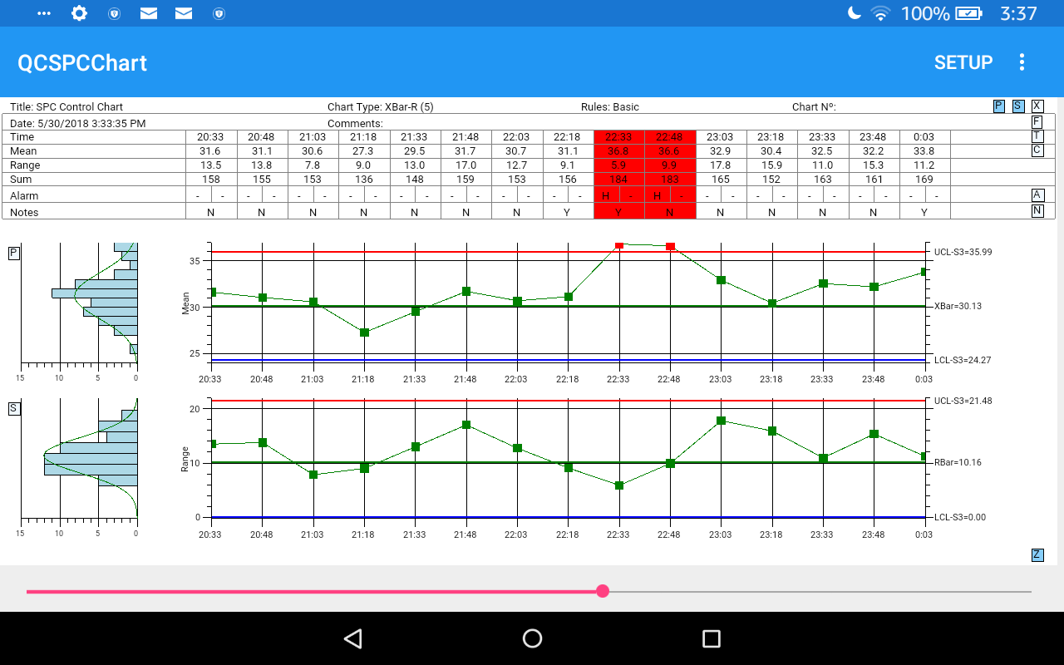The width and height of the screenshot is (1064, 665).
Task: Click the X icon in the chart header
Action: click(x=1038, y=106)
